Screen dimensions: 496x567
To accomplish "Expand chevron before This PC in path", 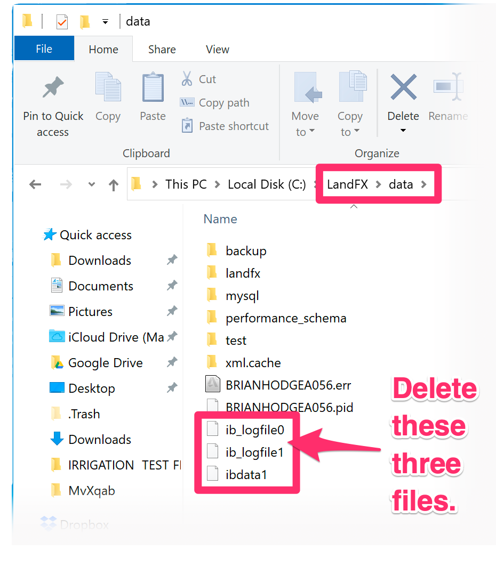I will [155, 184].
